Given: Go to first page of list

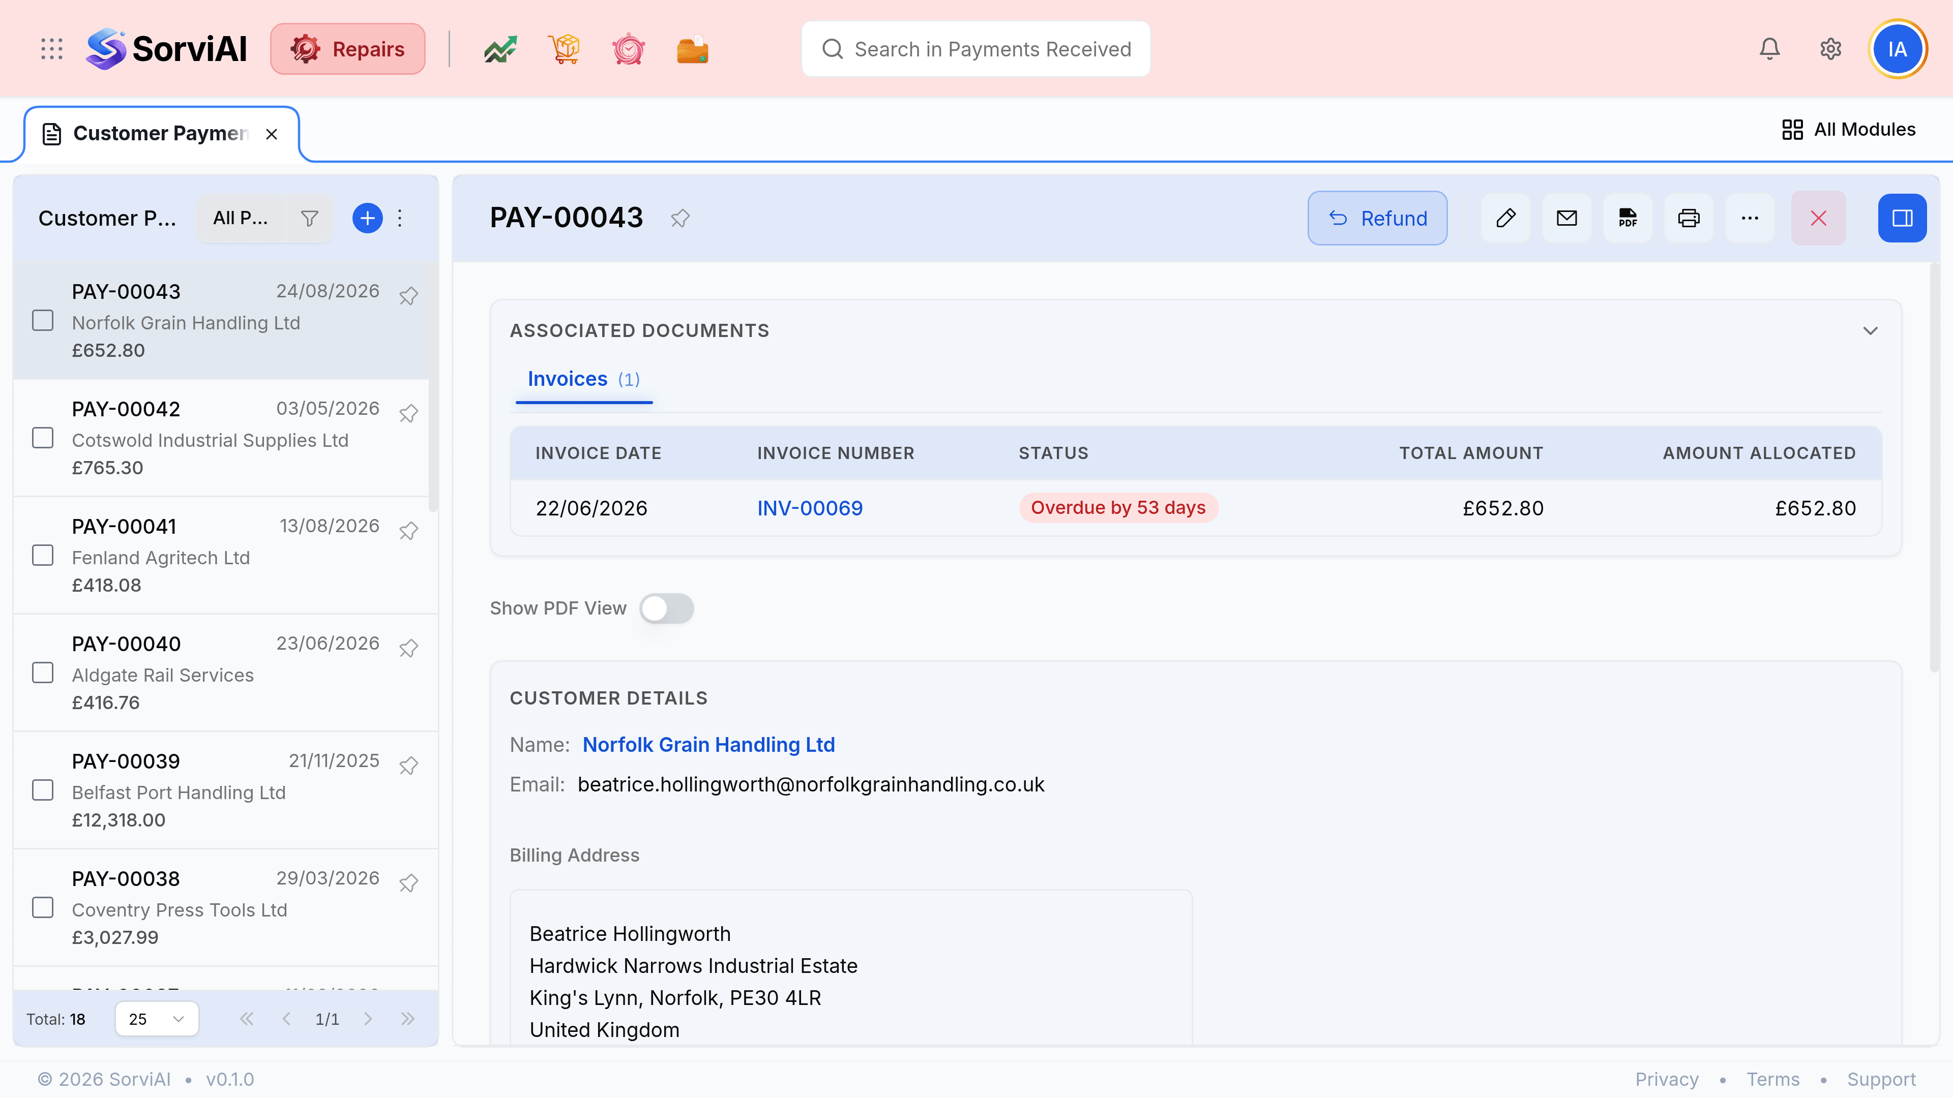Looking at the screenshot, I should 246,1019.
